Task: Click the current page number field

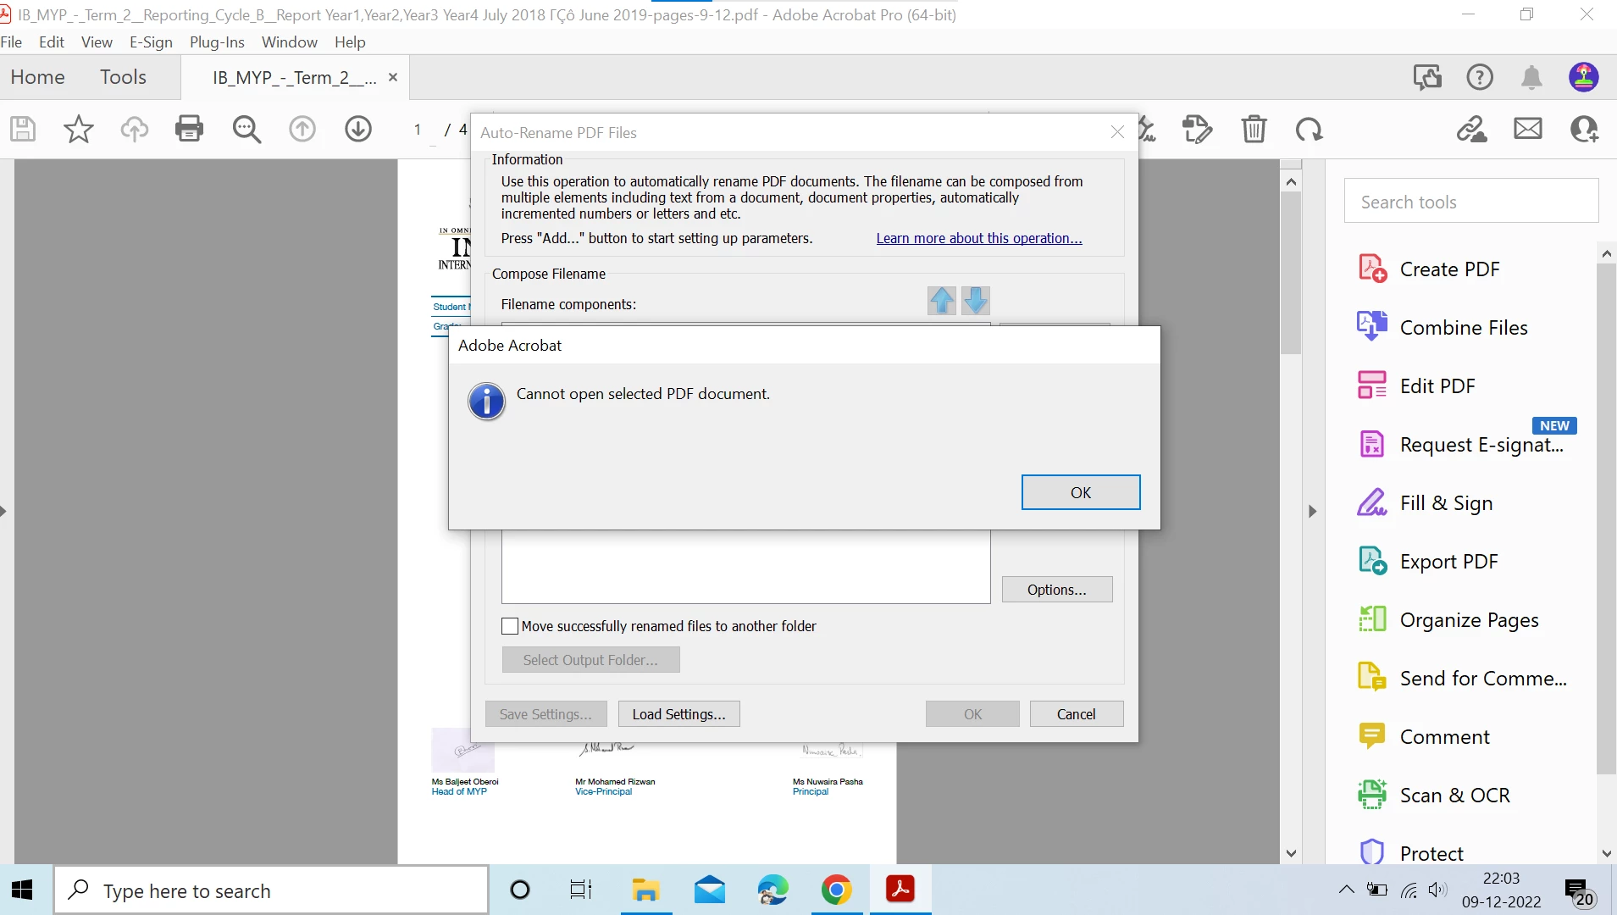Action: [418, 130]
